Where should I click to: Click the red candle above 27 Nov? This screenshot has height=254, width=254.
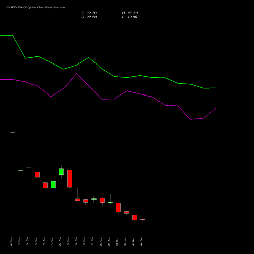(102, 200)
